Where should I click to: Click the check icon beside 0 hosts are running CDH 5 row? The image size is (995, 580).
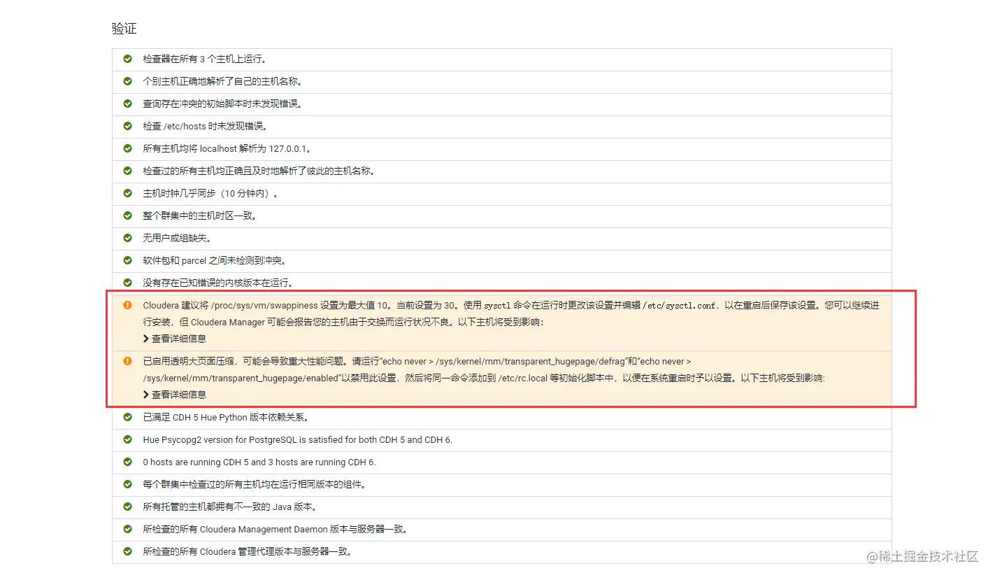(x=127, y=462)
